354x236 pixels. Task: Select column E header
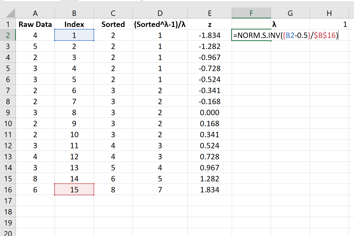tap(210, 13)
